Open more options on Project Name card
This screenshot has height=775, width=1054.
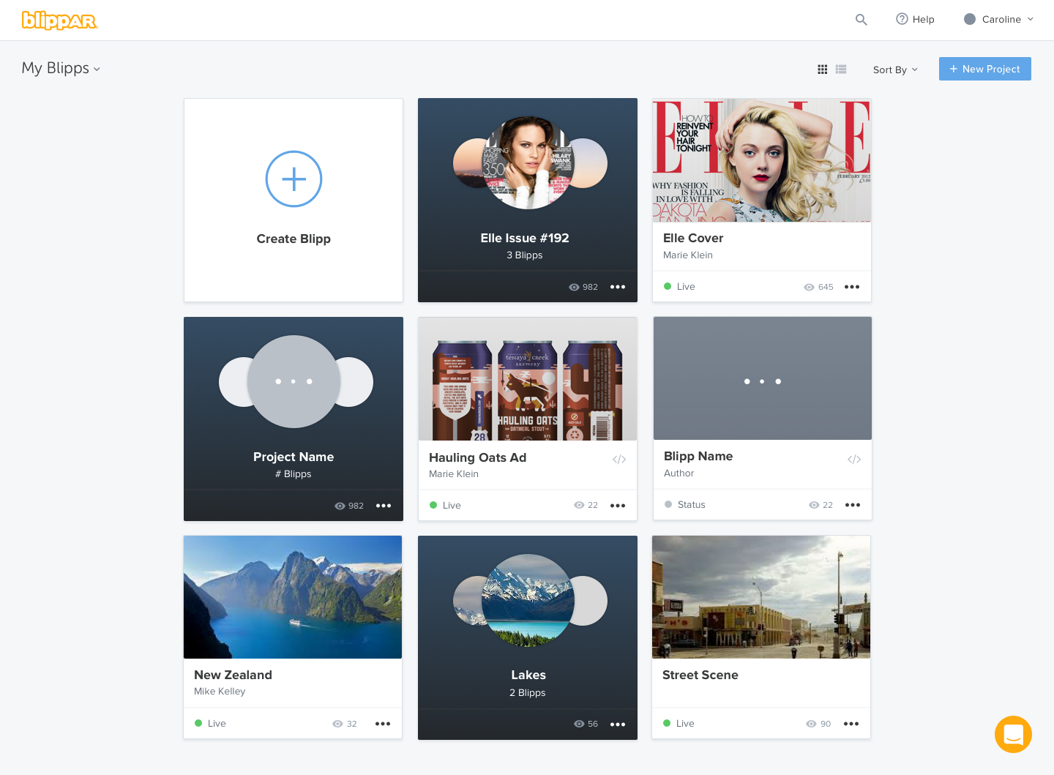tap(384, 506)
